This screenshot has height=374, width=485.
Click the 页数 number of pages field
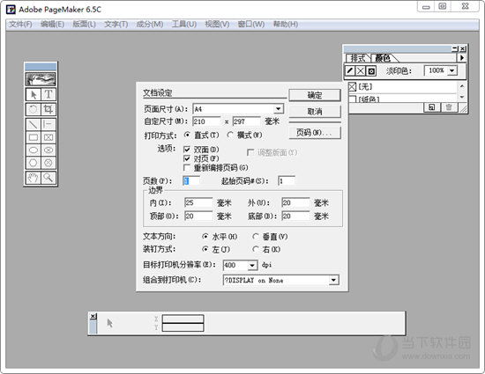pyautogui.click(x=191, y=180)
